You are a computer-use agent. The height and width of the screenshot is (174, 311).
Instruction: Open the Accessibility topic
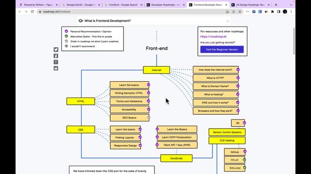130,110
